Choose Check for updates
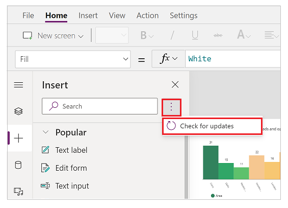 coord(213,126)
